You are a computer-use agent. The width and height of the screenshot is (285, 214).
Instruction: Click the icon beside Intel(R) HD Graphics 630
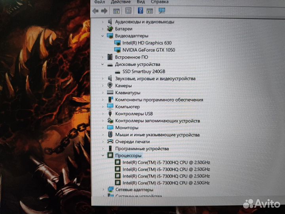click(x=118, y=43)
